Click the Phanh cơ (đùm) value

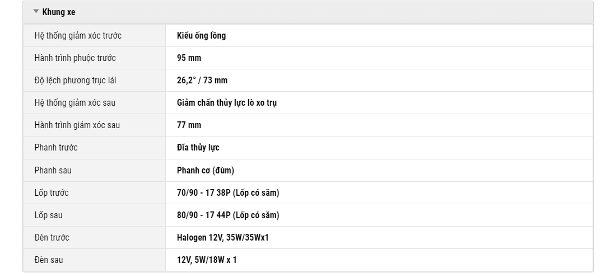coord(206,170)
